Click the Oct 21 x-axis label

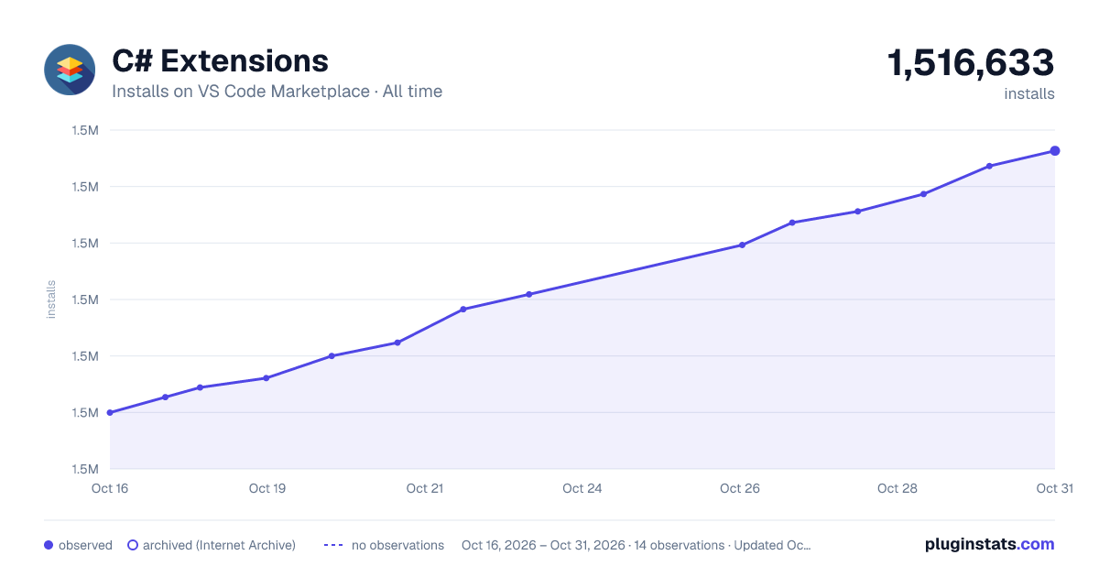(425, 488)
